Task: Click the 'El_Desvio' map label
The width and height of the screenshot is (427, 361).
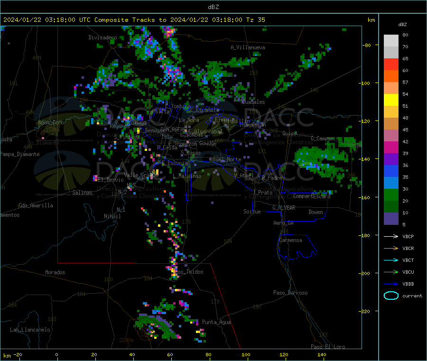Action: pyautogui.click(x=111, y=180)
